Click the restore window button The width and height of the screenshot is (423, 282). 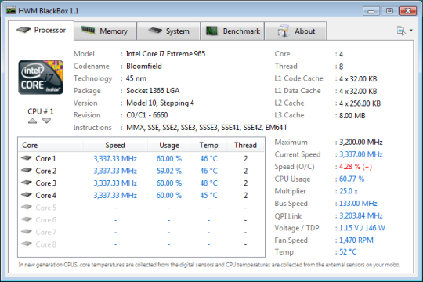click(x=389, y=11)
